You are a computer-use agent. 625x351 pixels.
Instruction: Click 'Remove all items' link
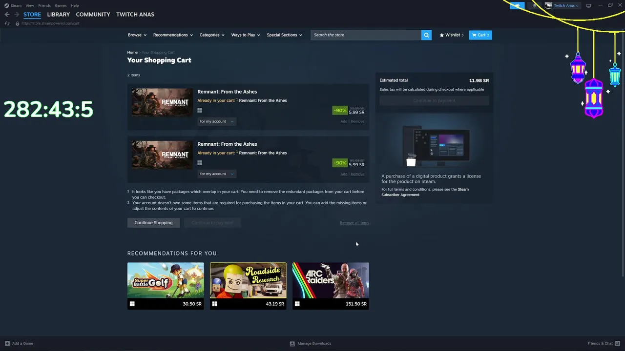click(x=354, y=223)
